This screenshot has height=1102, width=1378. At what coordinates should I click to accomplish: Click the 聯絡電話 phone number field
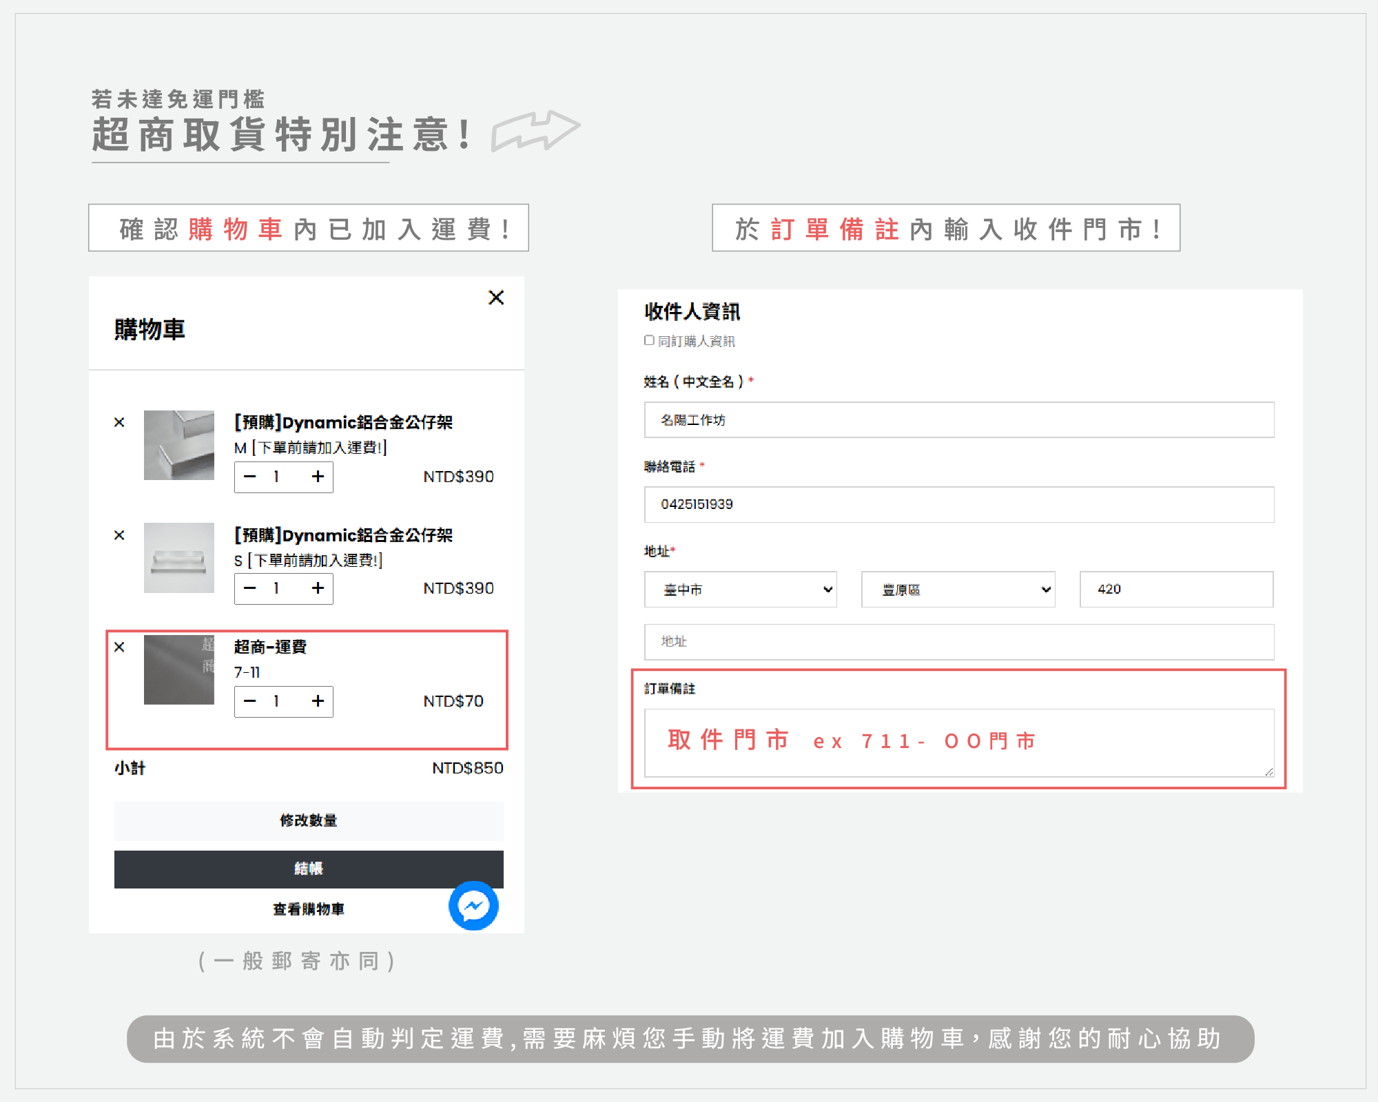[x=958, y=505]
